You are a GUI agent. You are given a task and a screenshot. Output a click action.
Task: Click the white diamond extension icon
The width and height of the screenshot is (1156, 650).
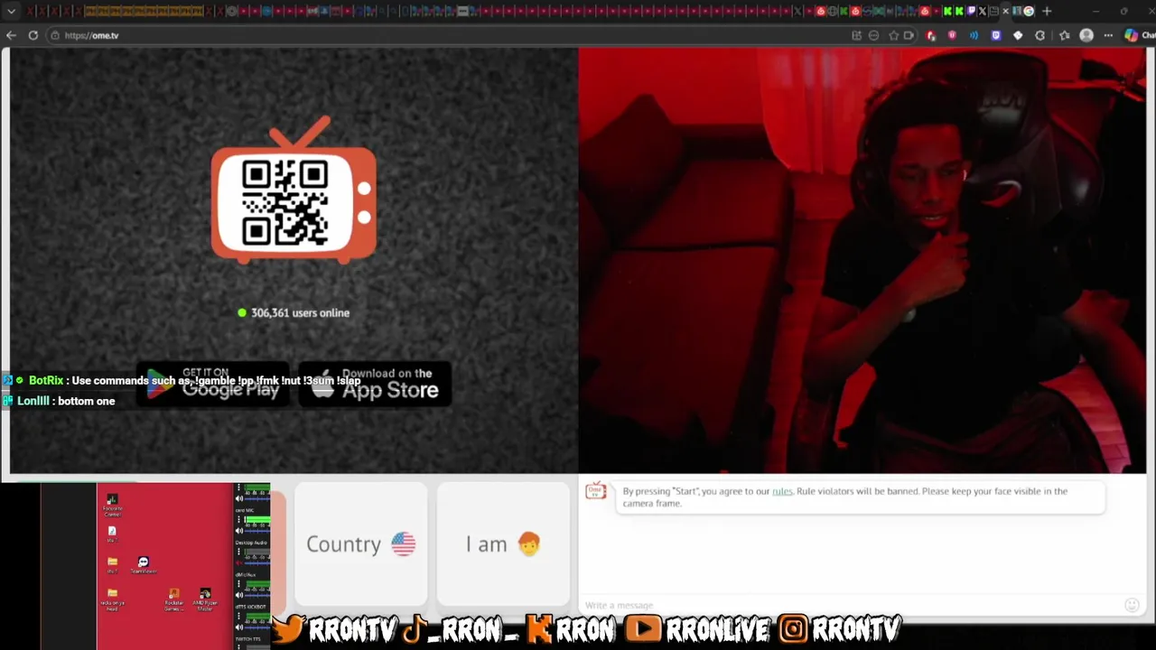[1018, 35]
